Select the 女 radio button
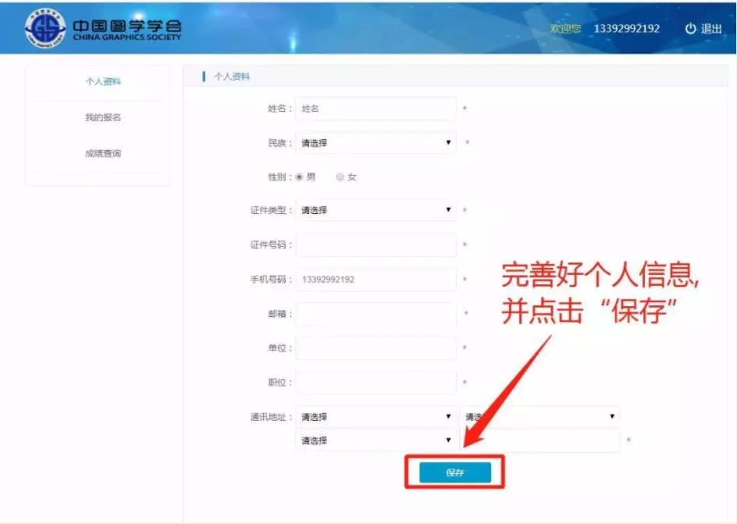 340,177
